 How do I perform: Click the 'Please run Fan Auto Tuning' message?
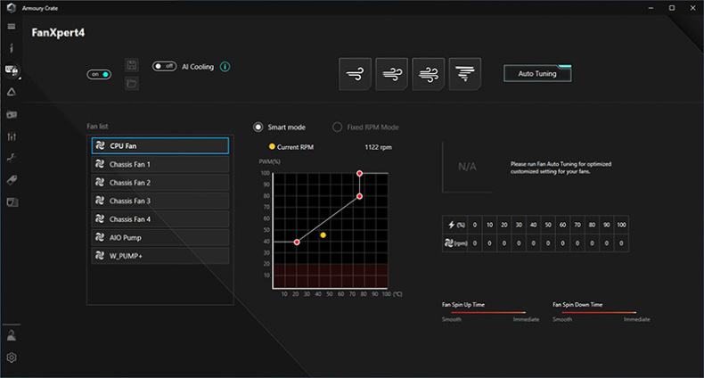(561, 168)
